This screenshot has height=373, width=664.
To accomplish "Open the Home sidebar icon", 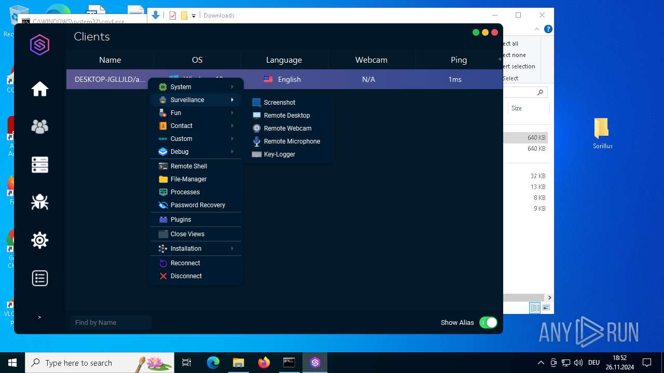I will pos(40,89).
